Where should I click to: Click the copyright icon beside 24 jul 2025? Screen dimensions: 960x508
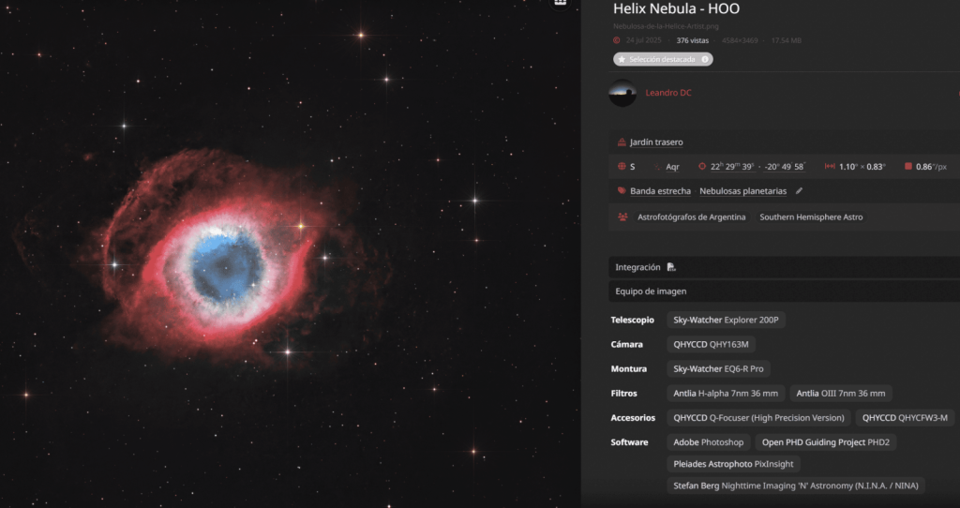click(x=617, y=40)
